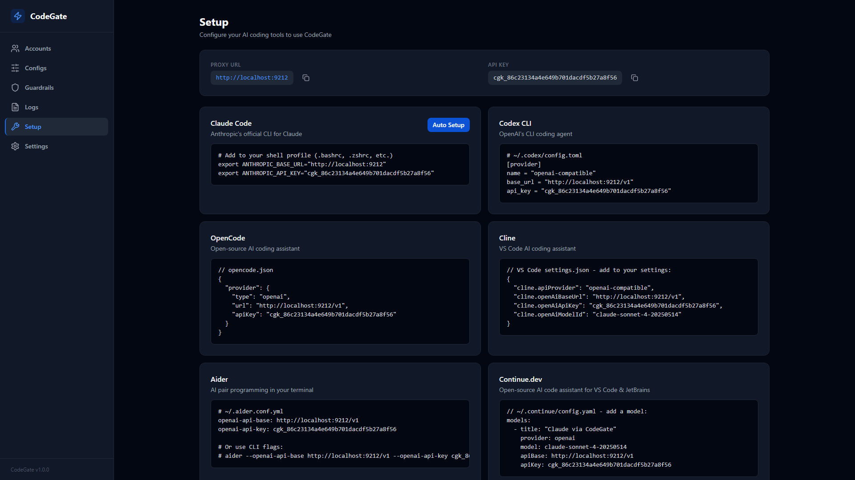The width and height of the screenshot is (855, 480).
Task: Copy the proxy URL to clipboard
Action: 306,78
